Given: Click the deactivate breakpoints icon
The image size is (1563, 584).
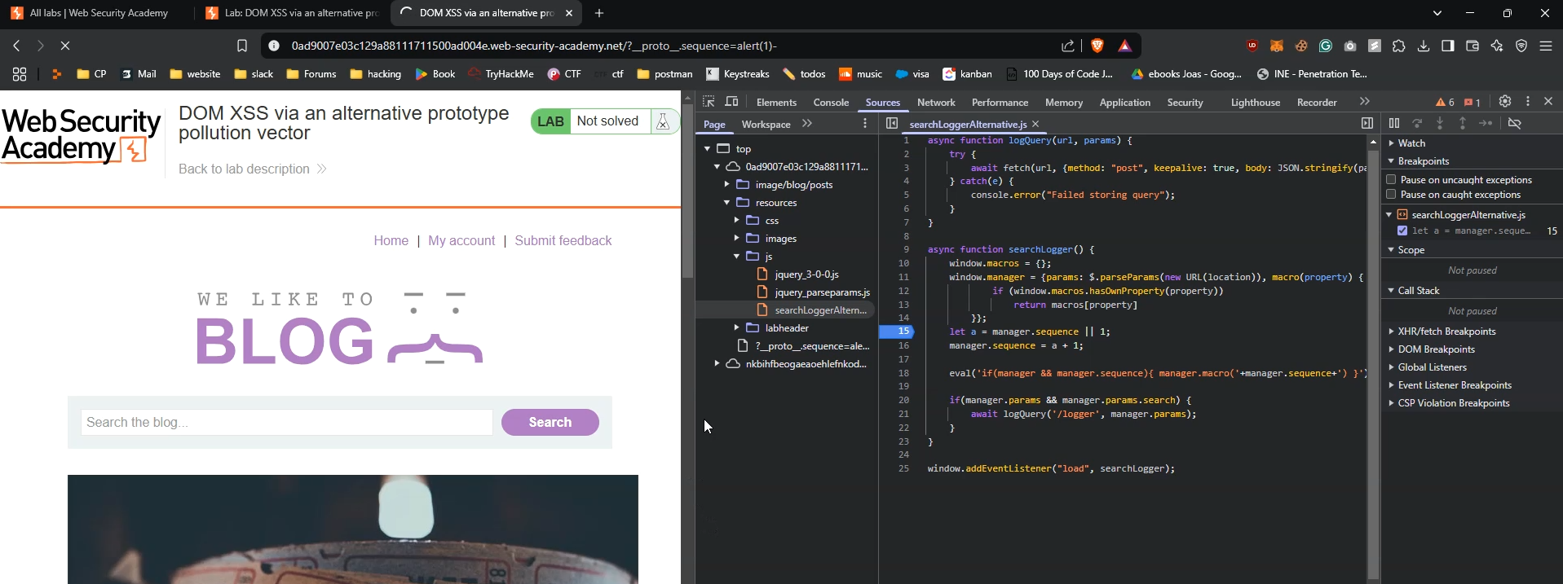Looking at the screenshot, I should [1515, 124].
